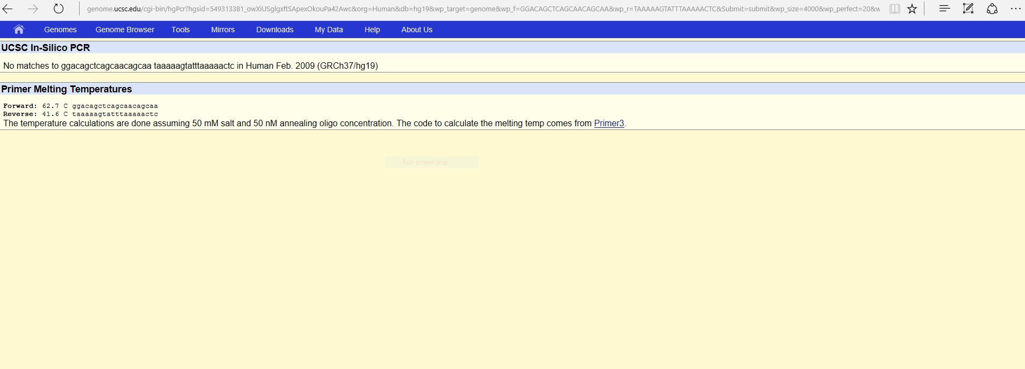Open the Help menu
The width and height of the screenshot is (1025, 369).
372,30
